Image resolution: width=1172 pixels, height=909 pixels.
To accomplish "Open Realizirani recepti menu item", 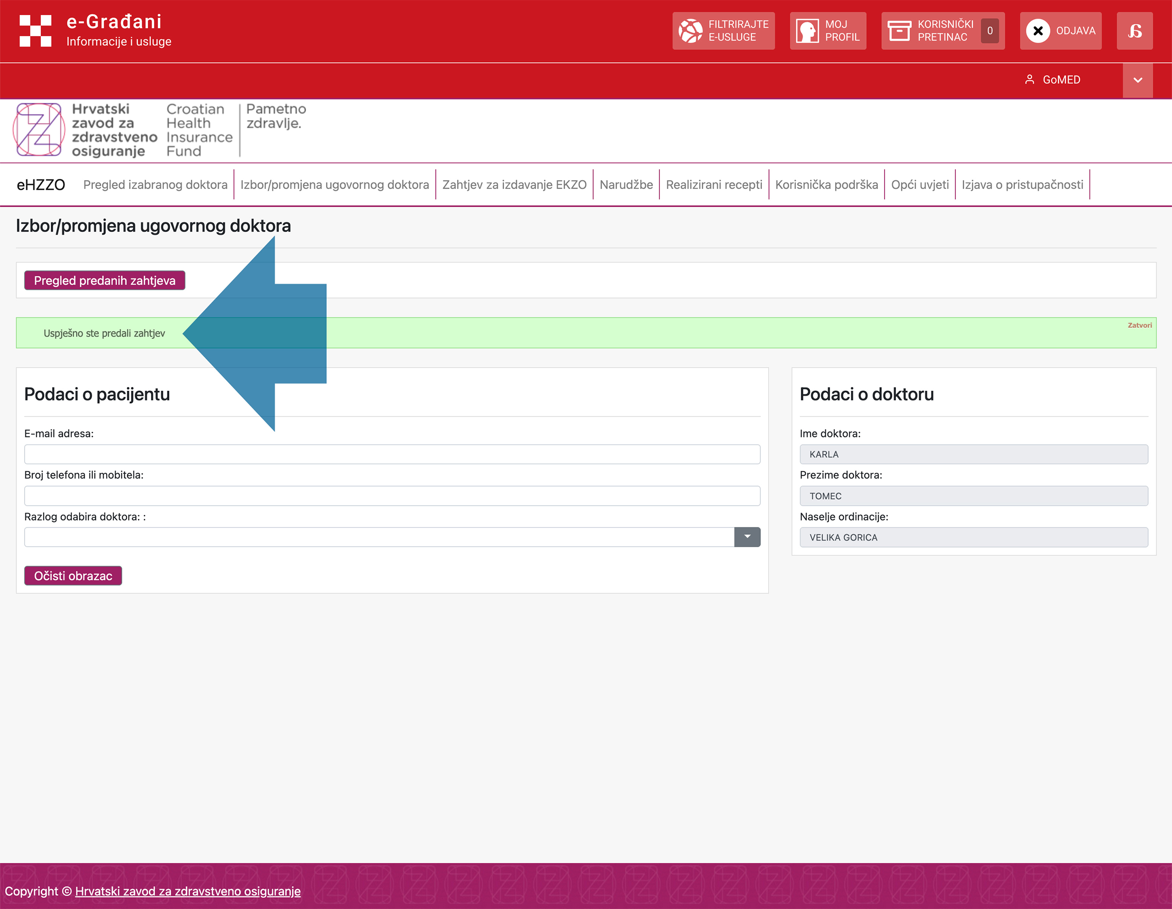I will [x=714, y=184].
